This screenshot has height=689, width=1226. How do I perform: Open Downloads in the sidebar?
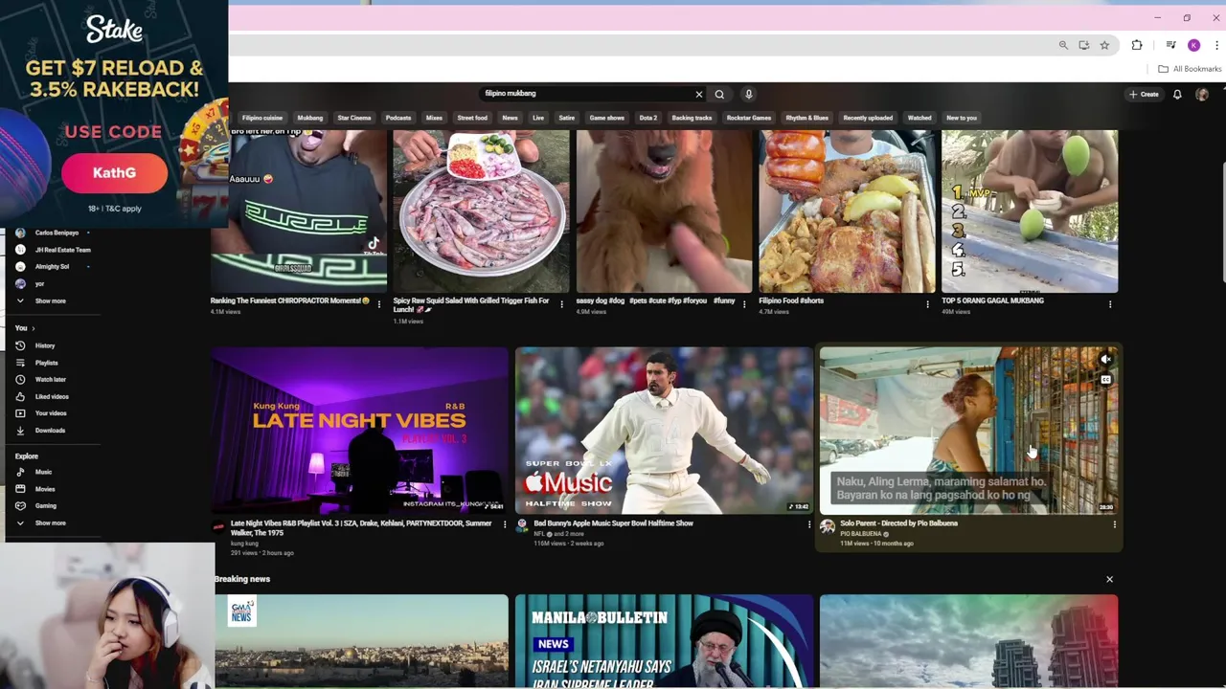coord(50,431)
